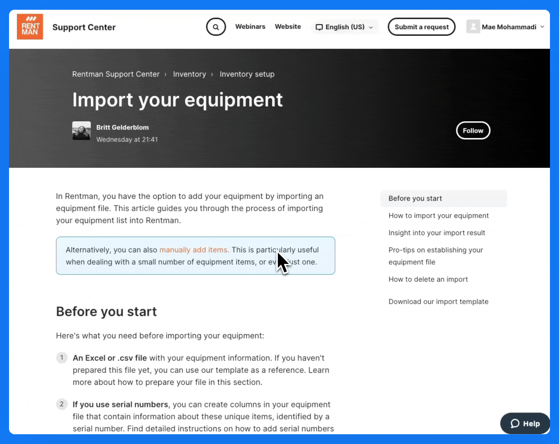Click the Before you start article heading
Image resolution: width=559 pixels, height=444 pixels.
pos(106,312)
